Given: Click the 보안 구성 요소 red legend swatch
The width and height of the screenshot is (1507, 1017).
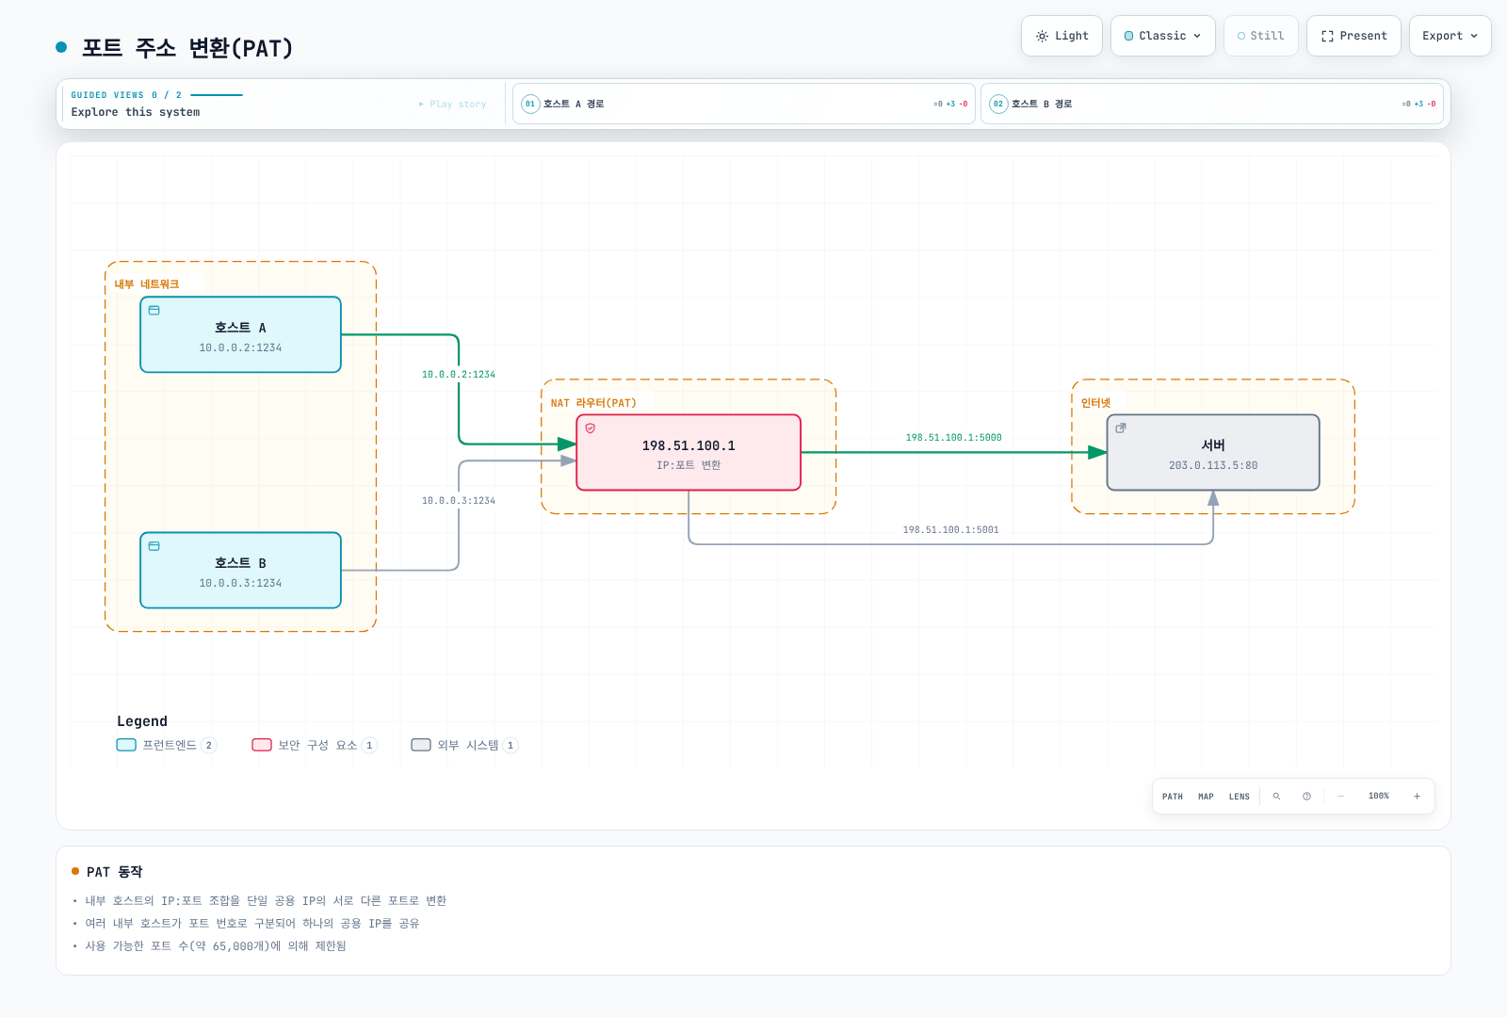Looking at the screenshot, I should point(262,745).
